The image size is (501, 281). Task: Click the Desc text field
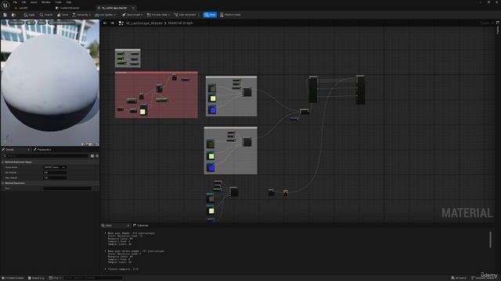pos(67,188)
